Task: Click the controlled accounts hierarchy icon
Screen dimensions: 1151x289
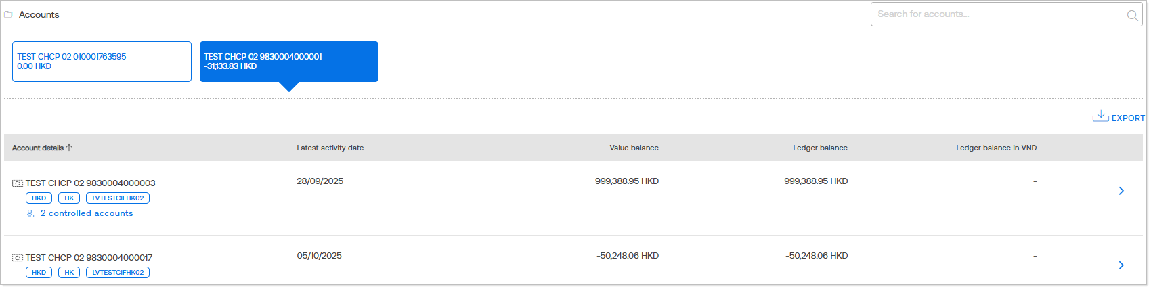Action: click(30, 214)
